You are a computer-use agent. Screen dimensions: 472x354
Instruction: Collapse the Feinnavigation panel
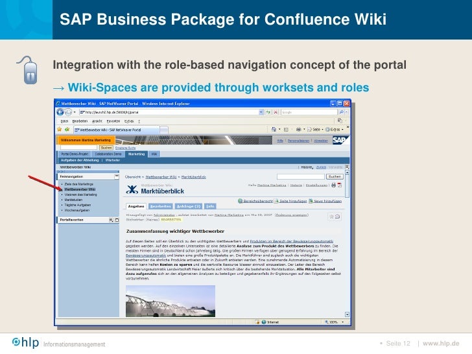pyautogui.click(x=116, y=176)
